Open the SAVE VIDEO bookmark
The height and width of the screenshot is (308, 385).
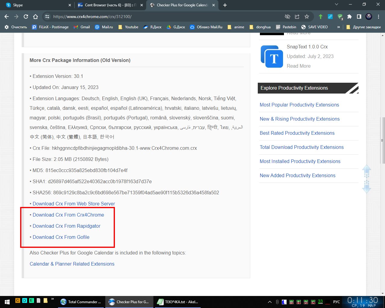pos(314,27)
